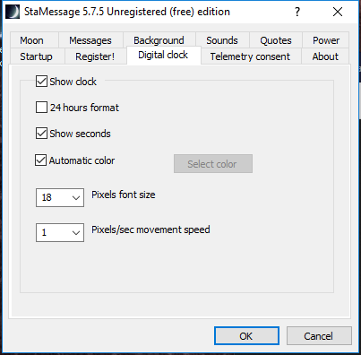This screenshot has height=355, width=361.
Task: Open the movement speed dropdown
Action: tap(60, 232)
